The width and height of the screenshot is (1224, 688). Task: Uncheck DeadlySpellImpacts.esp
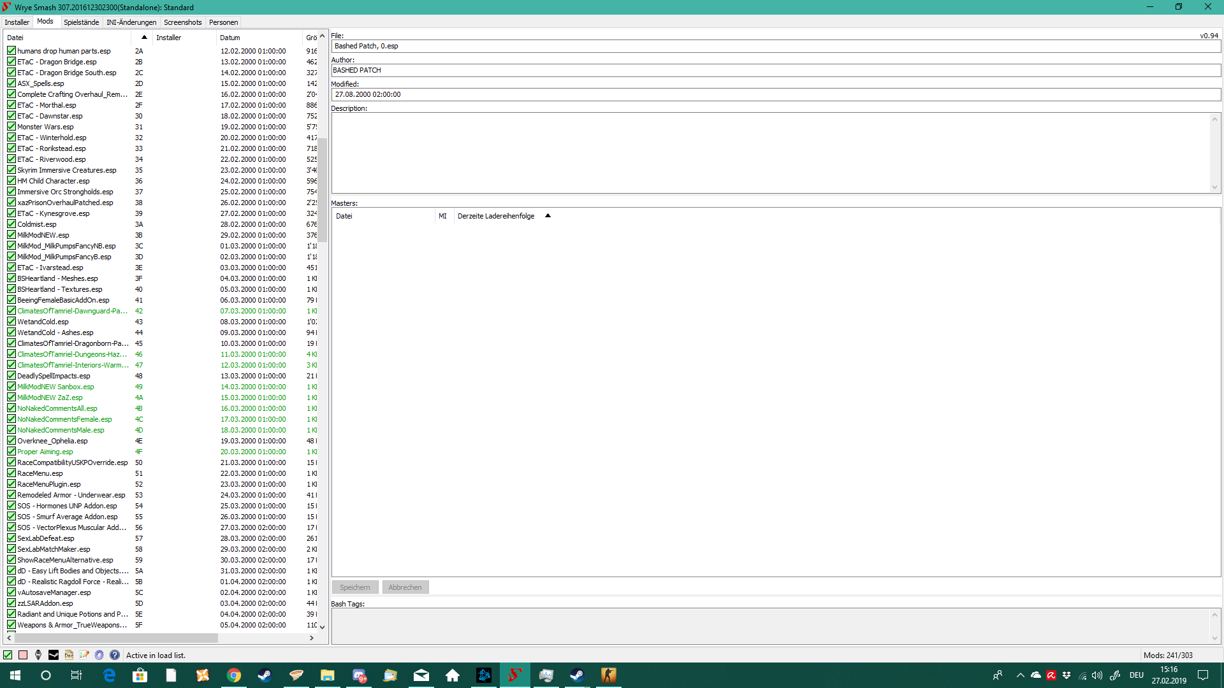11,376
